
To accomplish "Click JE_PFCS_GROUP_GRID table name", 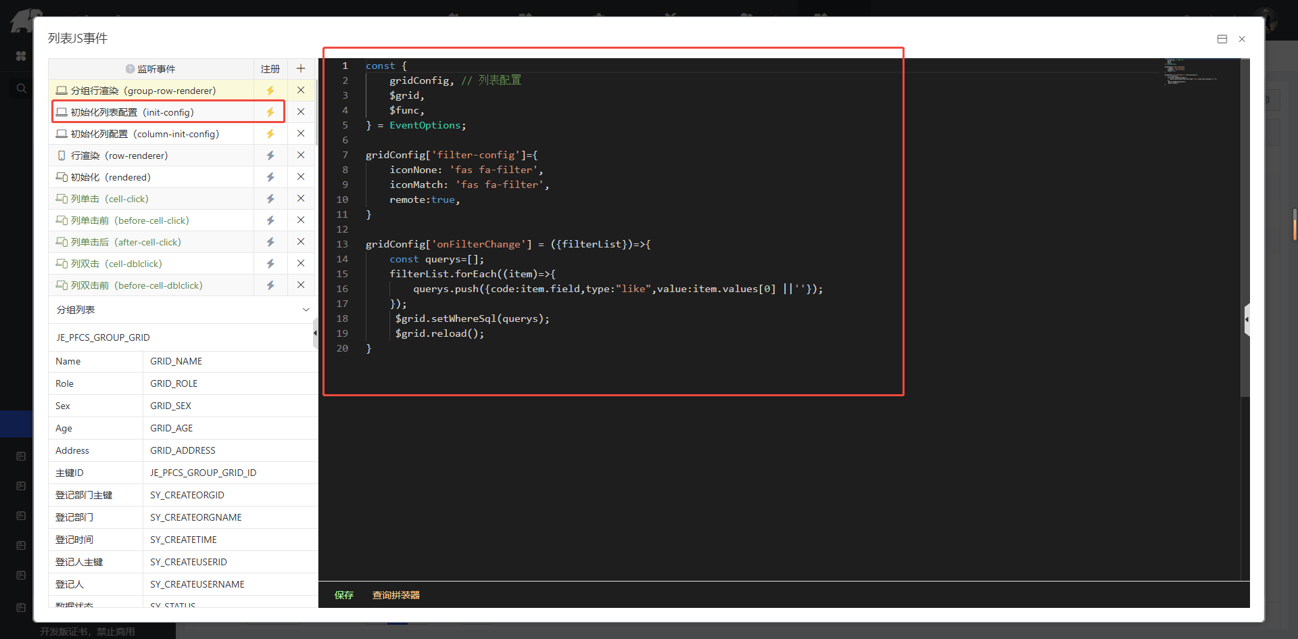I will tap(103, 337).
